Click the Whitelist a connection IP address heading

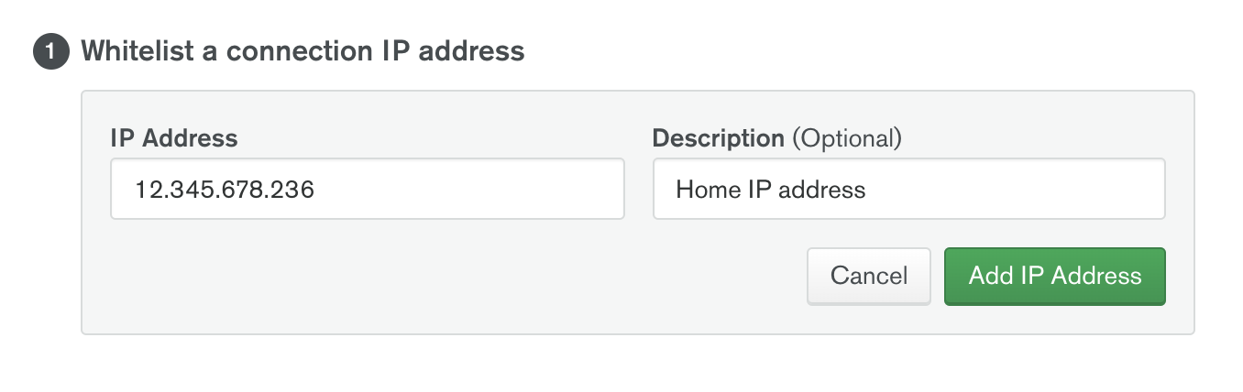pyautogui.click(x=302, y=50)
